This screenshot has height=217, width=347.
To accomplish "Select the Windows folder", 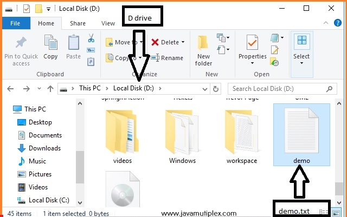I will pos(182,136).
